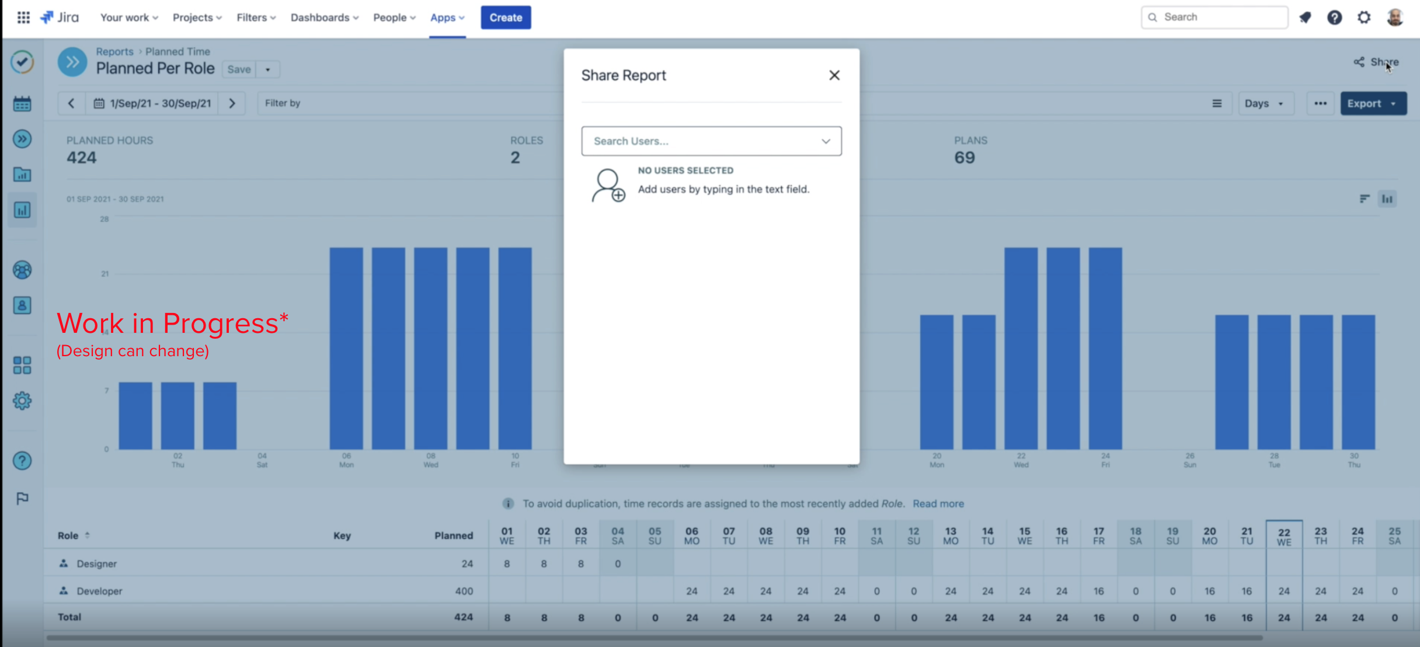Open the notifications icon in top bar
The image size is (1420, 647).
click(x=1306, y=18)
